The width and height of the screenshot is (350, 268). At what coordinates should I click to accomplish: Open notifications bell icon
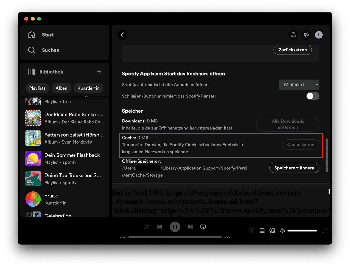click(293, 35)
